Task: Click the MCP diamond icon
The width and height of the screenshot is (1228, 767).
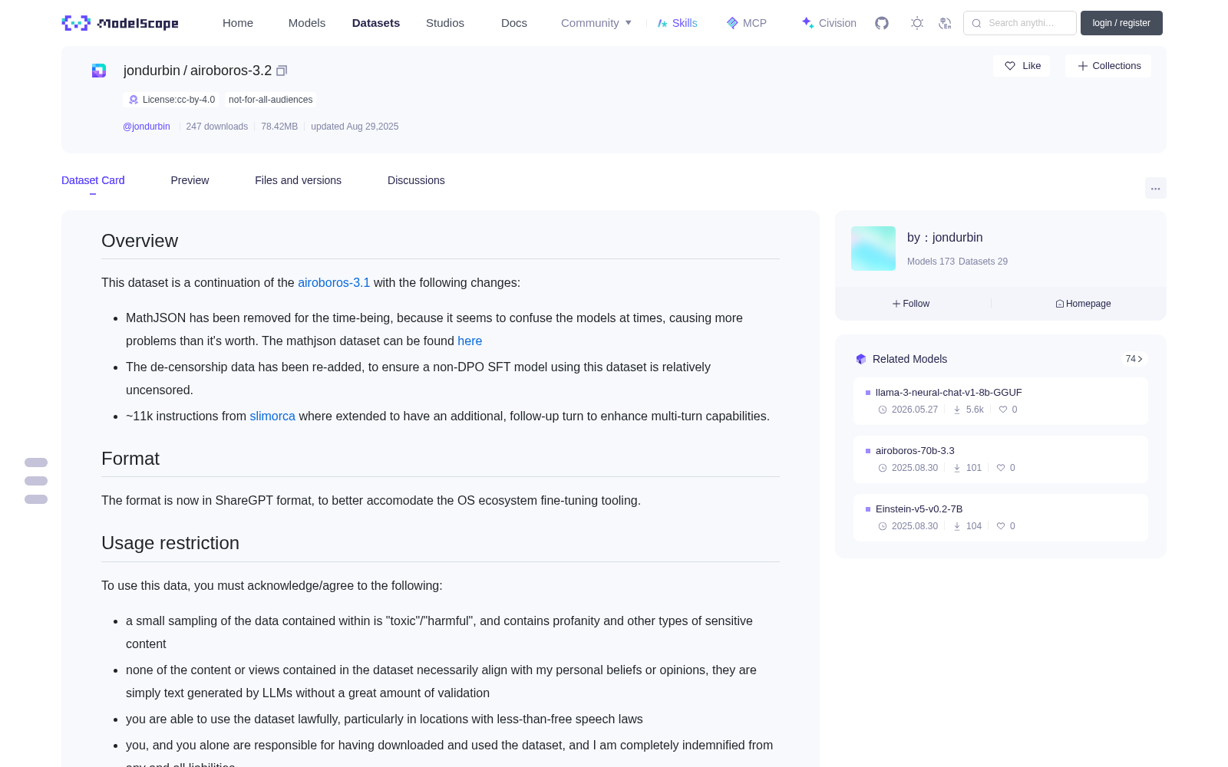Action: tap(732, 23)
